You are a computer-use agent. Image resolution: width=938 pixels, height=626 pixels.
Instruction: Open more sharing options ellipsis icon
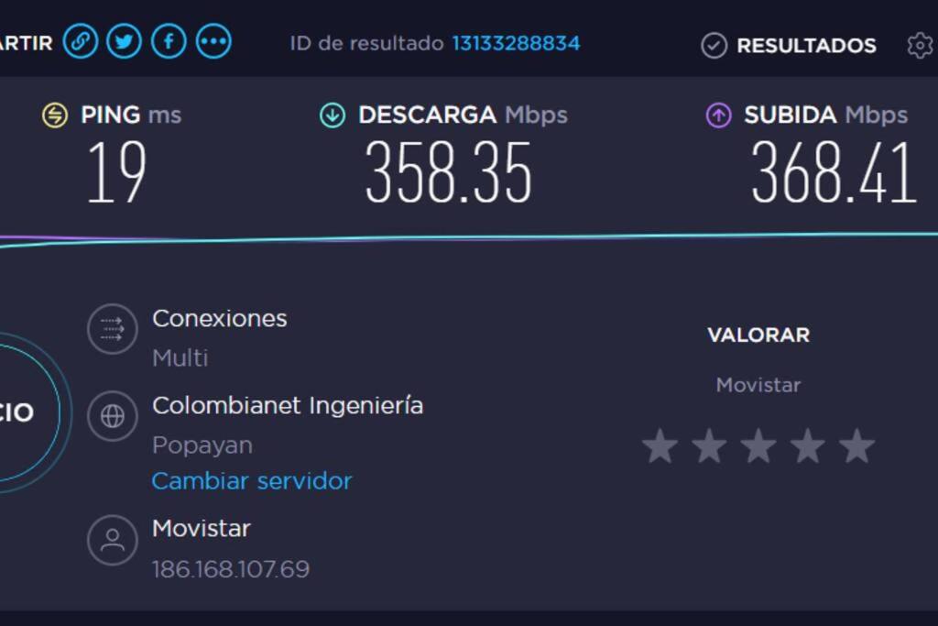coord(213,41)
